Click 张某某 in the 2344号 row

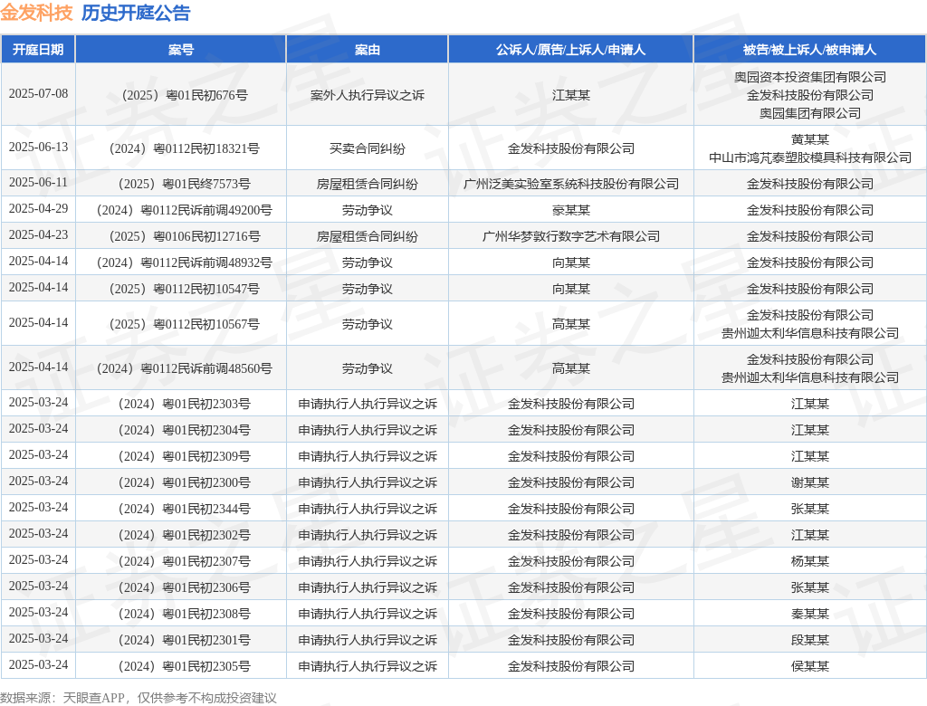click(810, 509)
